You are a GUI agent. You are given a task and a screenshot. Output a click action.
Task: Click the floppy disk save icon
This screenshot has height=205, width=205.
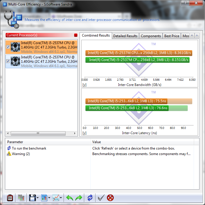pos(32,198)
